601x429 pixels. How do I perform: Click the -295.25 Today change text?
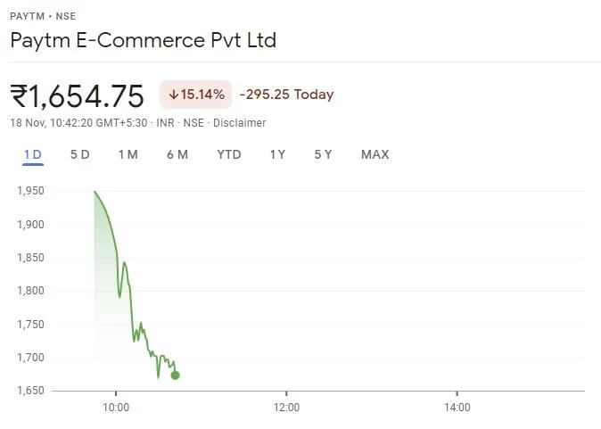coord(286,95)
